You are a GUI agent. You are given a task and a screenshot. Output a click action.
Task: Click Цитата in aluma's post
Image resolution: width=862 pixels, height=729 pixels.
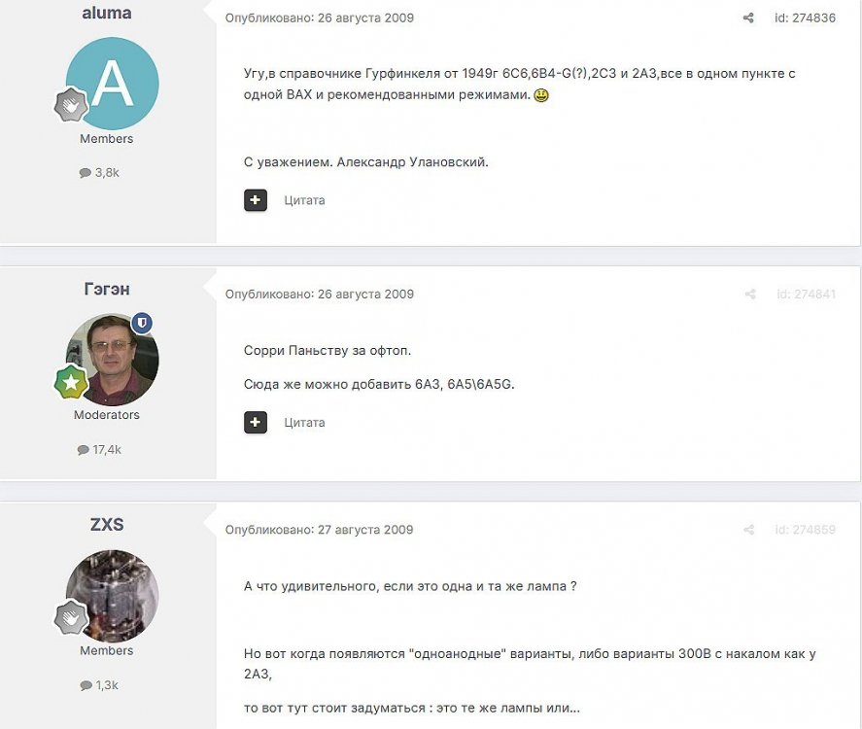304,200
